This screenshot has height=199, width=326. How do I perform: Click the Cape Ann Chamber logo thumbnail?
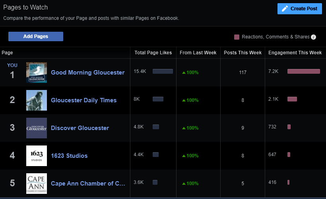point(37,184)
